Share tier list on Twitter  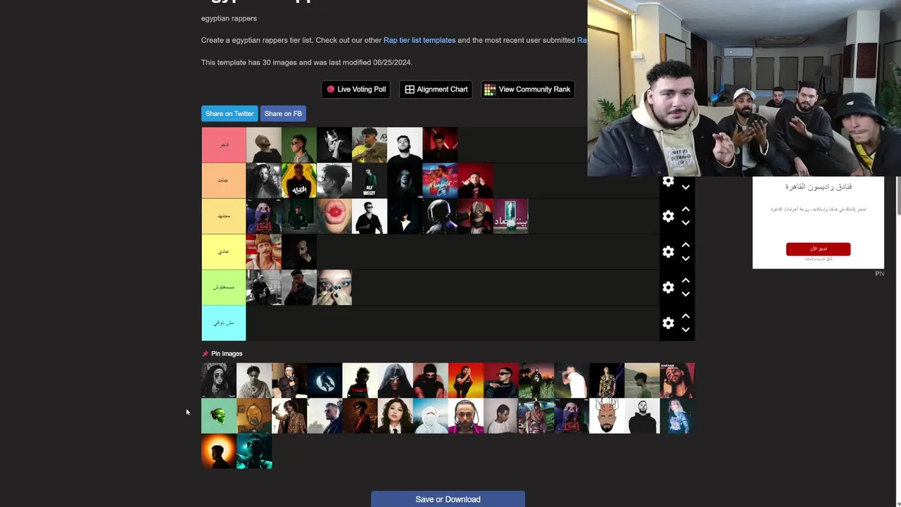[x=229, y=113]
